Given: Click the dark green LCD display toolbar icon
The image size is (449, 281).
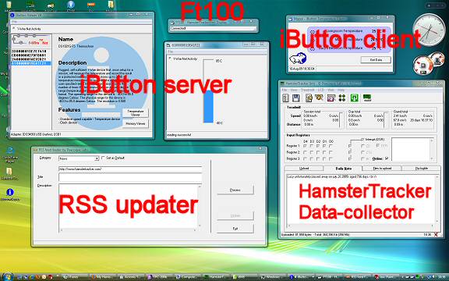Looking at the screenshot, I should pyautogui.click(x=367, y=98).
